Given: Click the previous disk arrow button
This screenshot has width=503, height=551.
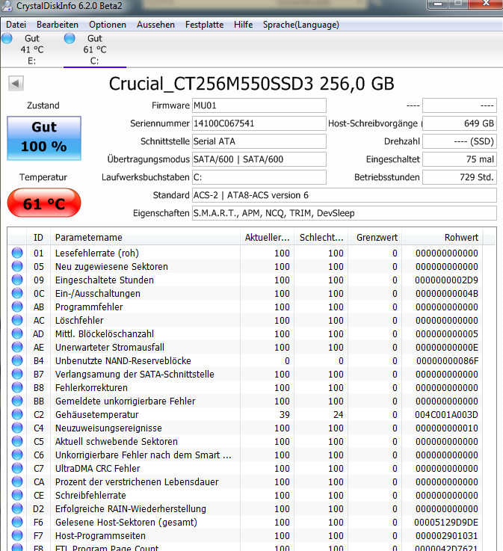Looking at the screenshot, I should tap(16, 84).
